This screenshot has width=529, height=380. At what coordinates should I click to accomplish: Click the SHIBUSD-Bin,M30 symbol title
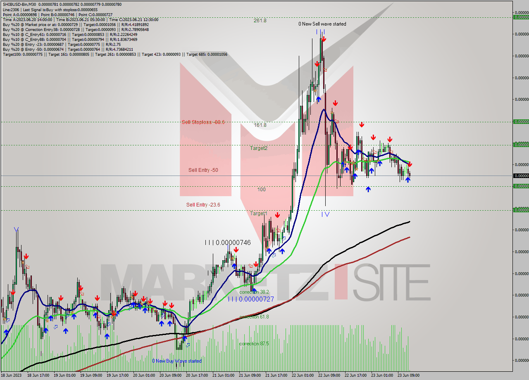pos(20,4)
